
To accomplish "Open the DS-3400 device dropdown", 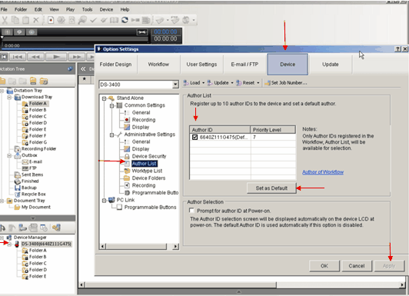I will click(x=175, y=85).
